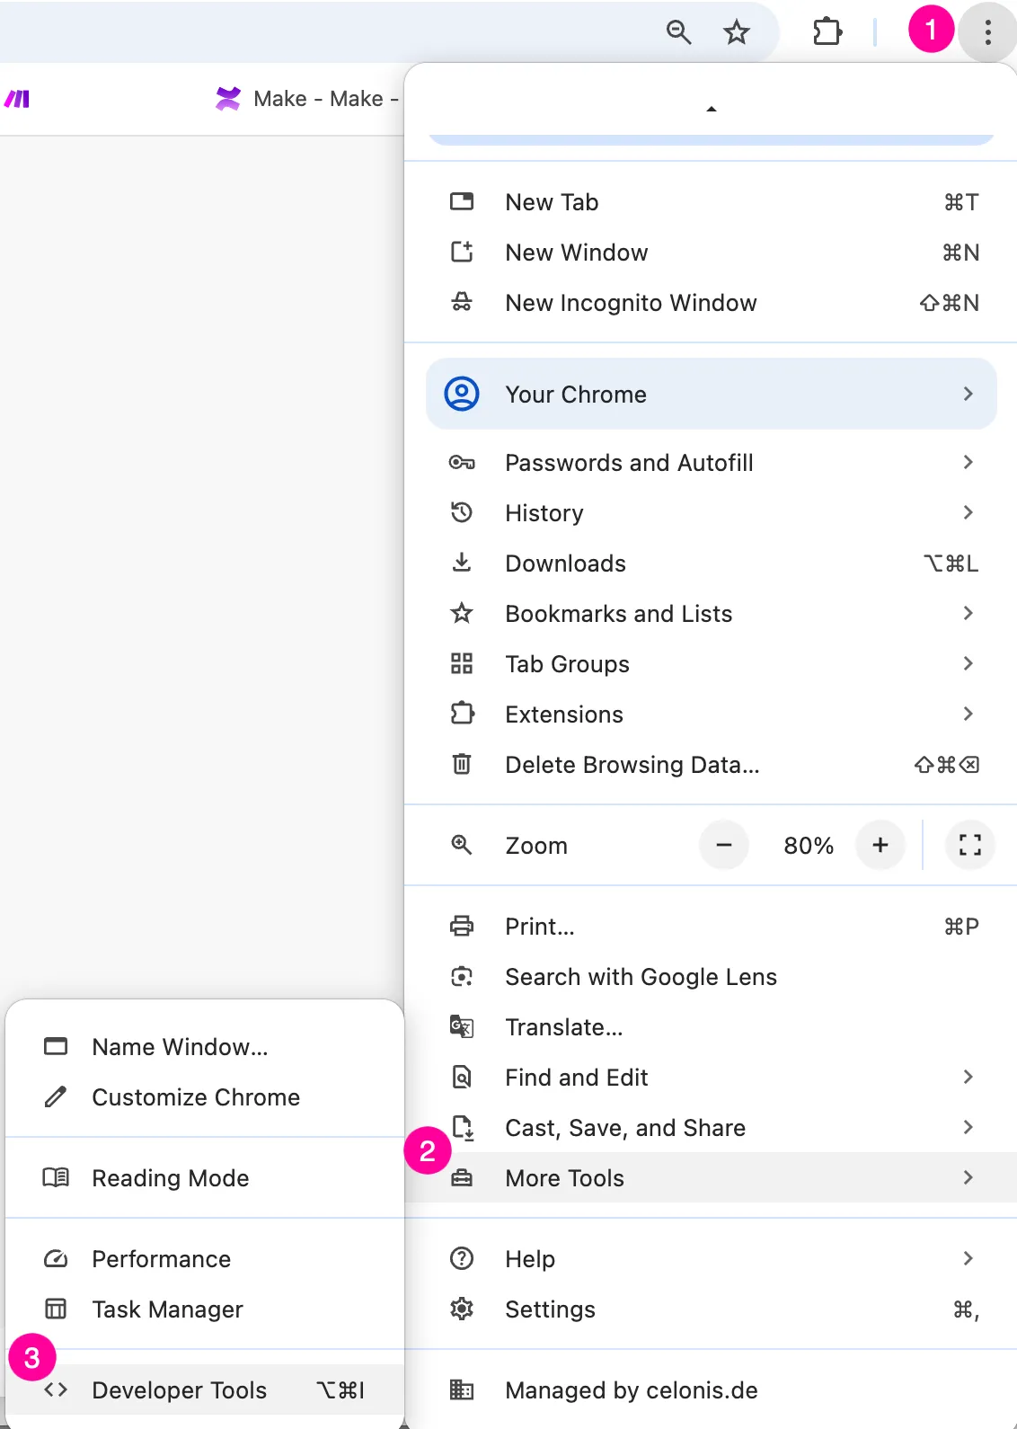Expand the Find and Edit chevron
Image resolution: width=1017 pixels, height=1429 pixels.
tap(968, 1077)
